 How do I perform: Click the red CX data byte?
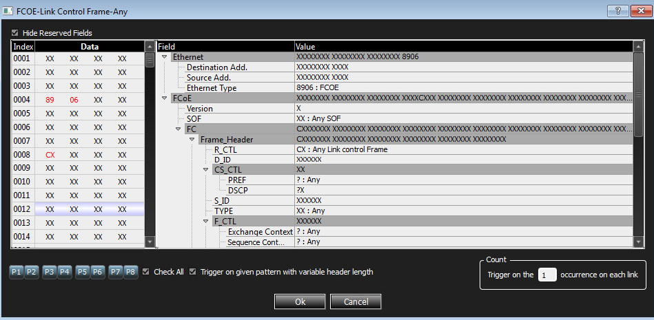click(x=50, y=155)
